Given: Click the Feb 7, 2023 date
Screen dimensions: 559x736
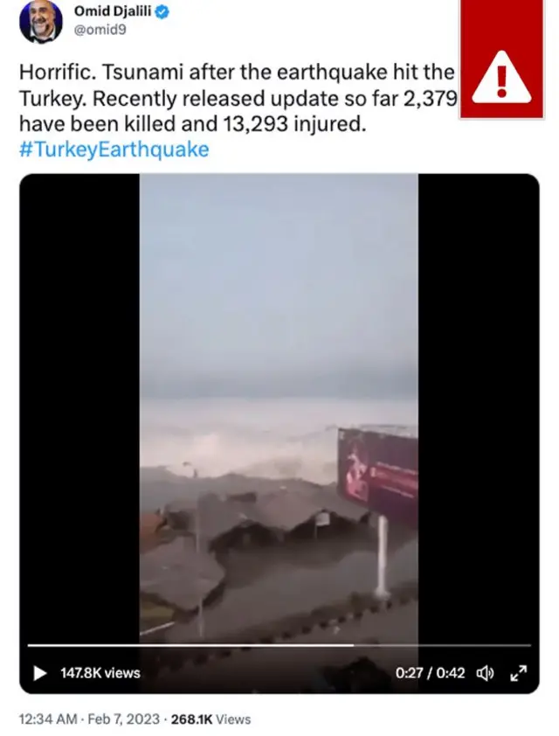Looking at the screenshot, I should pyautogui.click(x=123, y=719).
